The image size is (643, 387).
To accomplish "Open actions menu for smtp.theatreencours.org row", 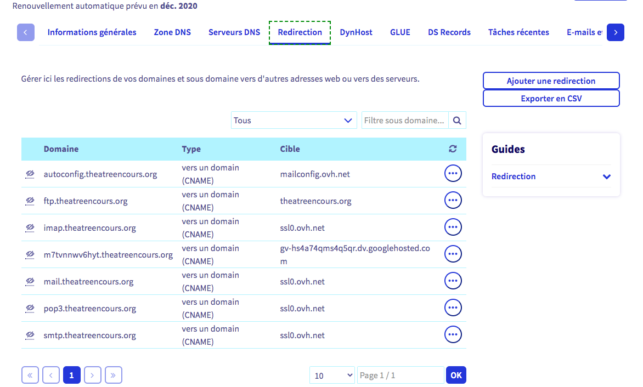I will coord(453,335).
